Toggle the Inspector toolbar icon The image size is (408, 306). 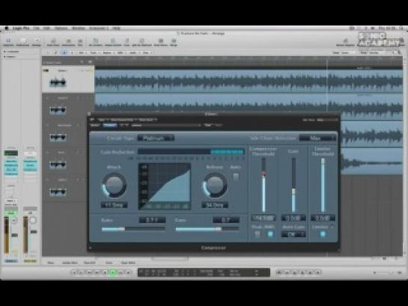pos(8,41)
